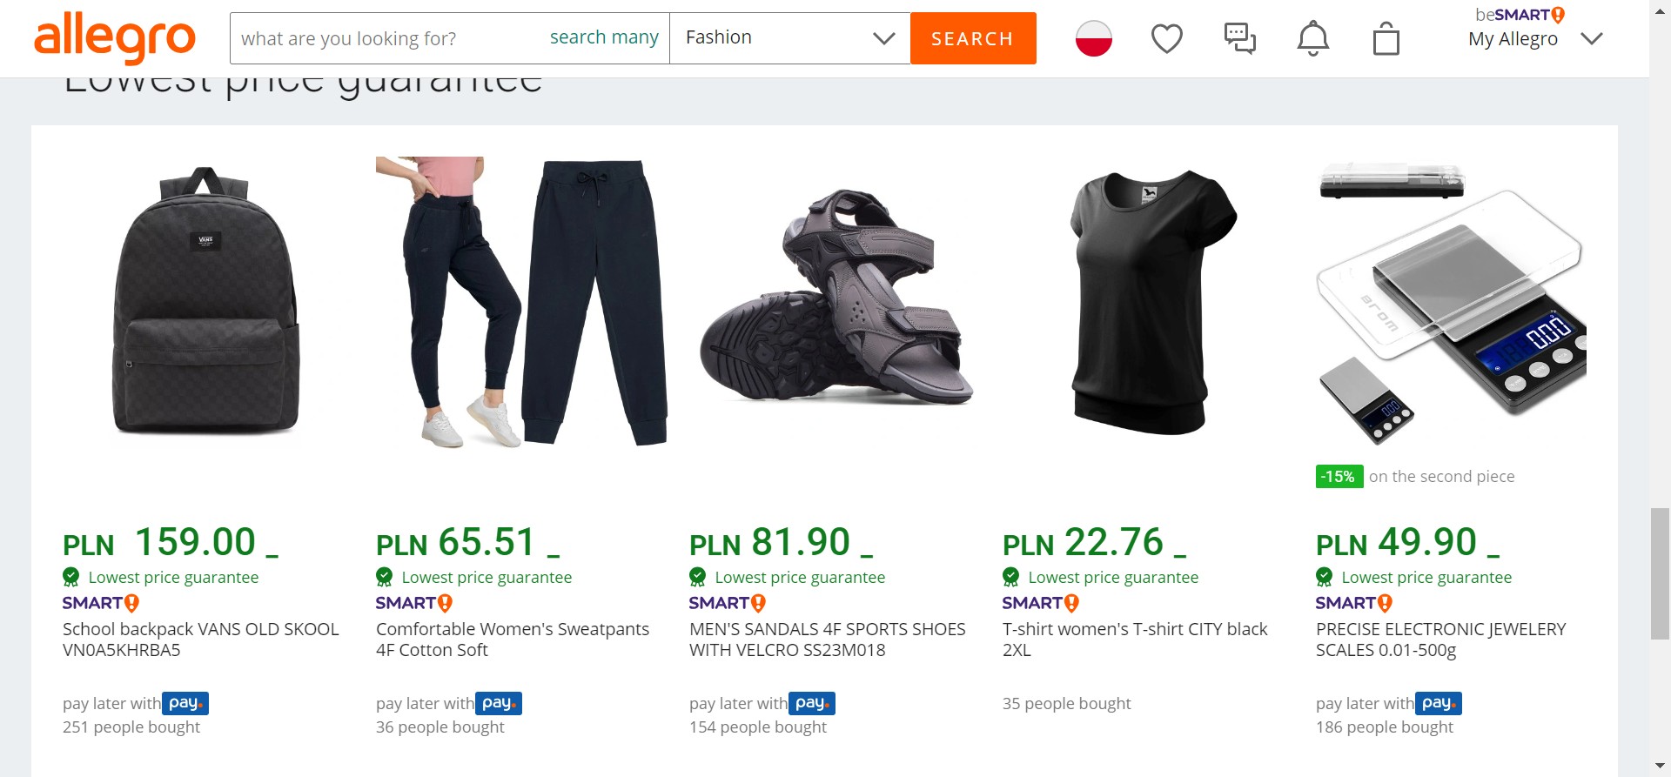Click the 'search many' link
This screenshot has width=1671, height=777.
(604, 37)
